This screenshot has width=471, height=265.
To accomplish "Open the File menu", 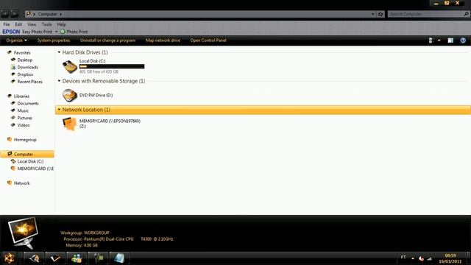I will [x=7, y=24].
